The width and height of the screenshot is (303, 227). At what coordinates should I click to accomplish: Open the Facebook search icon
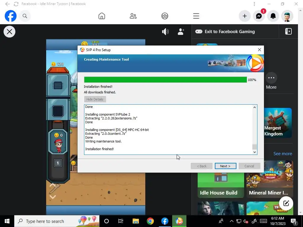[25, 16]
